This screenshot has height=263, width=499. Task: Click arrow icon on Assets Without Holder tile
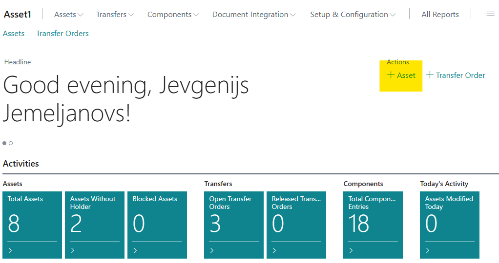(x=73, y=250)
